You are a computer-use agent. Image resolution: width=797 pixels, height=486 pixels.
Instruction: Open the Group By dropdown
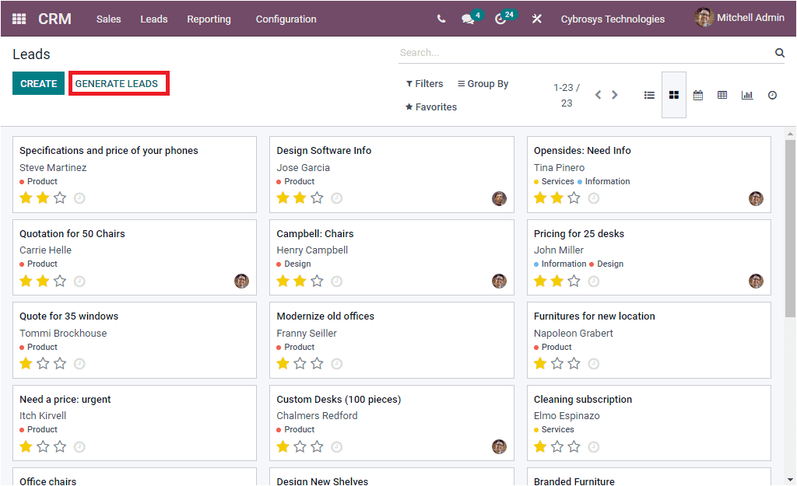pyautogui.click(x=482, y=83)
